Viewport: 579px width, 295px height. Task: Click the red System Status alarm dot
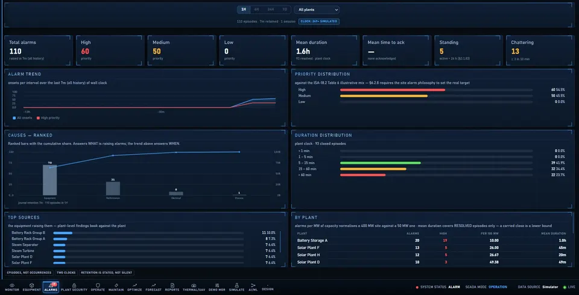coord(417,287)
